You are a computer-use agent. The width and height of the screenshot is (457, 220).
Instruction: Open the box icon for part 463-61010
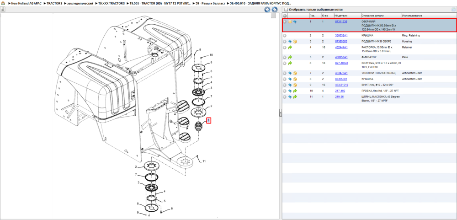coord(295,85)
